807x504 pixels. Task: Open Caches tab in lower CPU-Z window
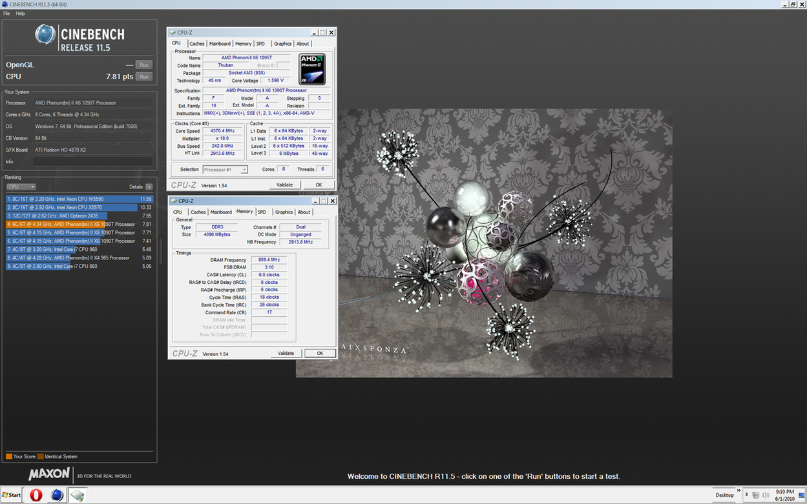(198, 212)
